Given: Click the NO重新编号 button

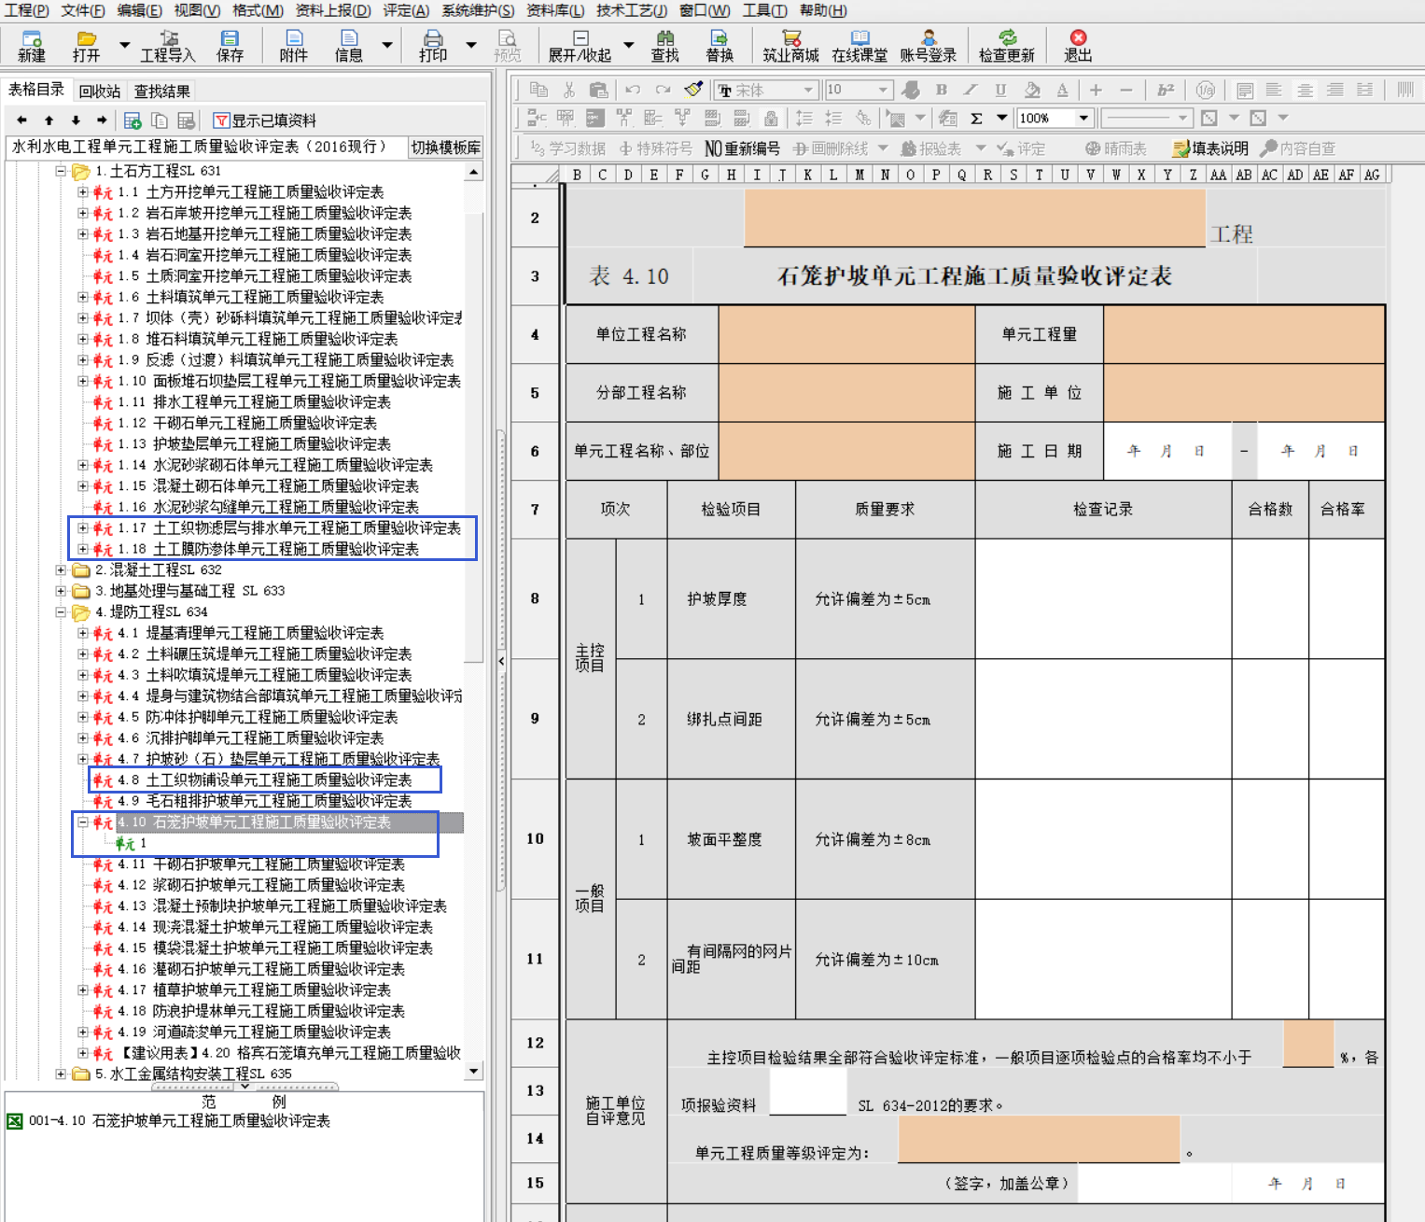Looking at the screenshot, I should 742,148.
